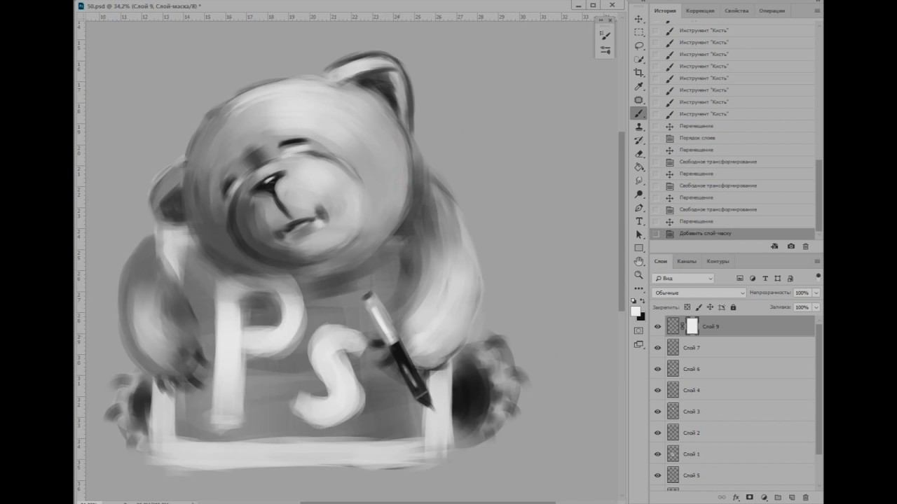Viewport: 897px width, 504px height.
Task: Open blend mode Обычные dropdown
Action: [699, 293]
